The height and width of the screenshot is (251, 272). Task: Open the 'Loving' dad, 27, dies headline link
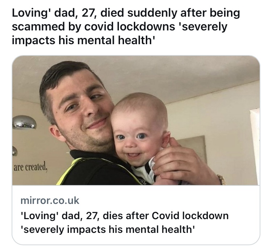coord(124,223)
